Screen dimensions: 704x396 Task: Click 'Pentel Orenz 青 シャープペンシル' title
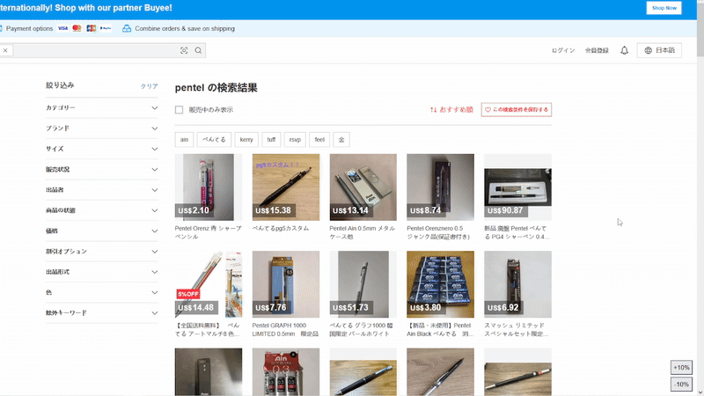pos(209,232)
